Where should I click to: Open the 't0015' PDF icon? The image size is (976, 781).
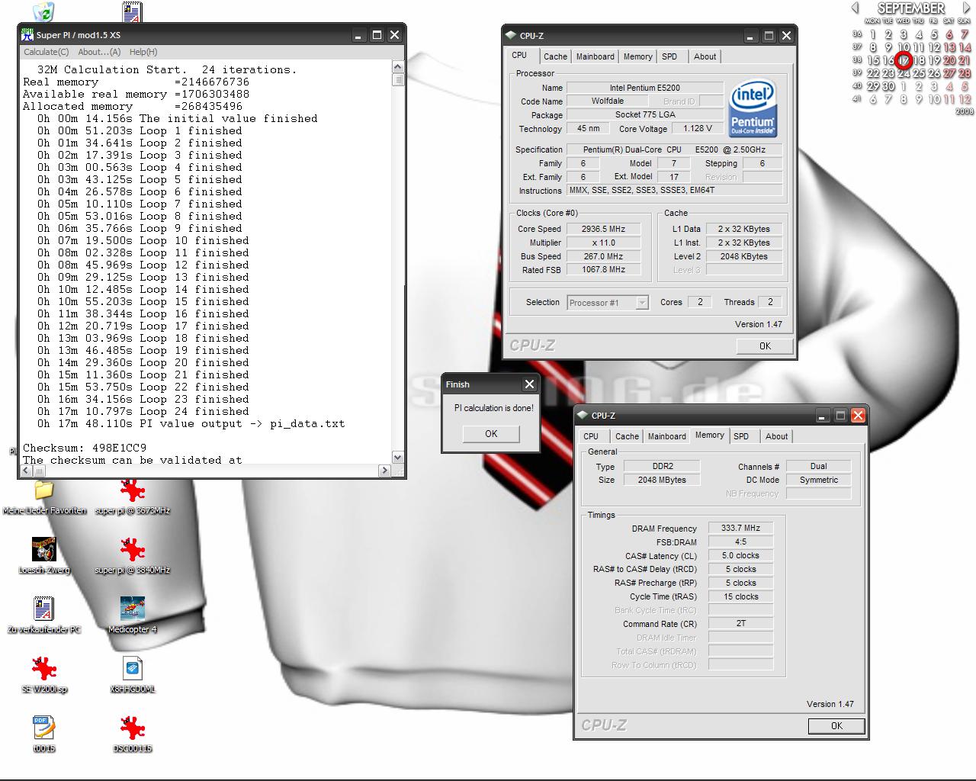(43, 728)
